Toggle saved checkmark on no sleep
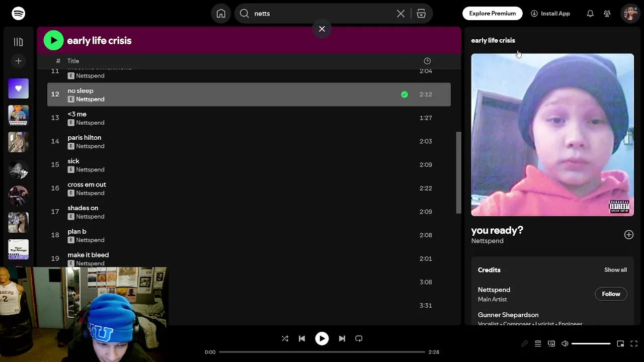 click(405, 95)
